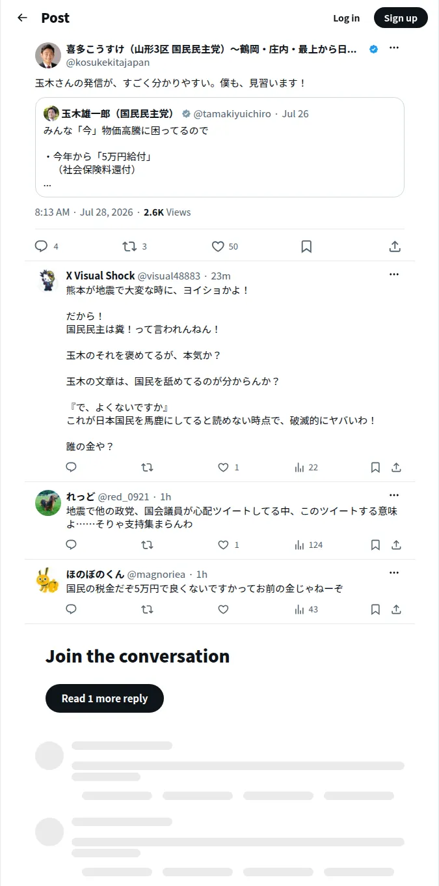The image size is (439, 886).
Task: Click the Sign up button
Action: click(x=401, y=18)
